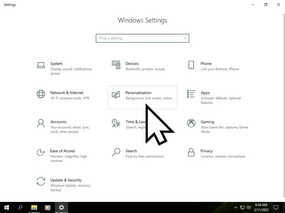The height and width of the screenshot is (213, 285).
Task: Click the Phone icon
Action: (191, 65)
